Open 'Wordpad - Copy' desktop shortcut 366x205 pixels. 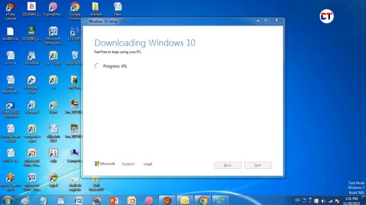point(32,84)
